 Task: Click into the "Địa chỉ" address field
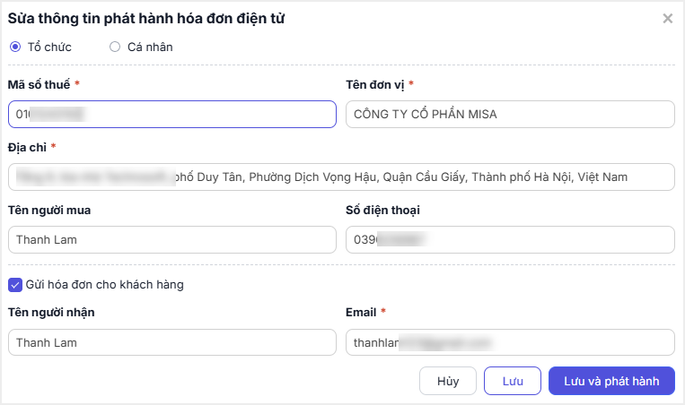pyautogui.click(x=341, y=177)
